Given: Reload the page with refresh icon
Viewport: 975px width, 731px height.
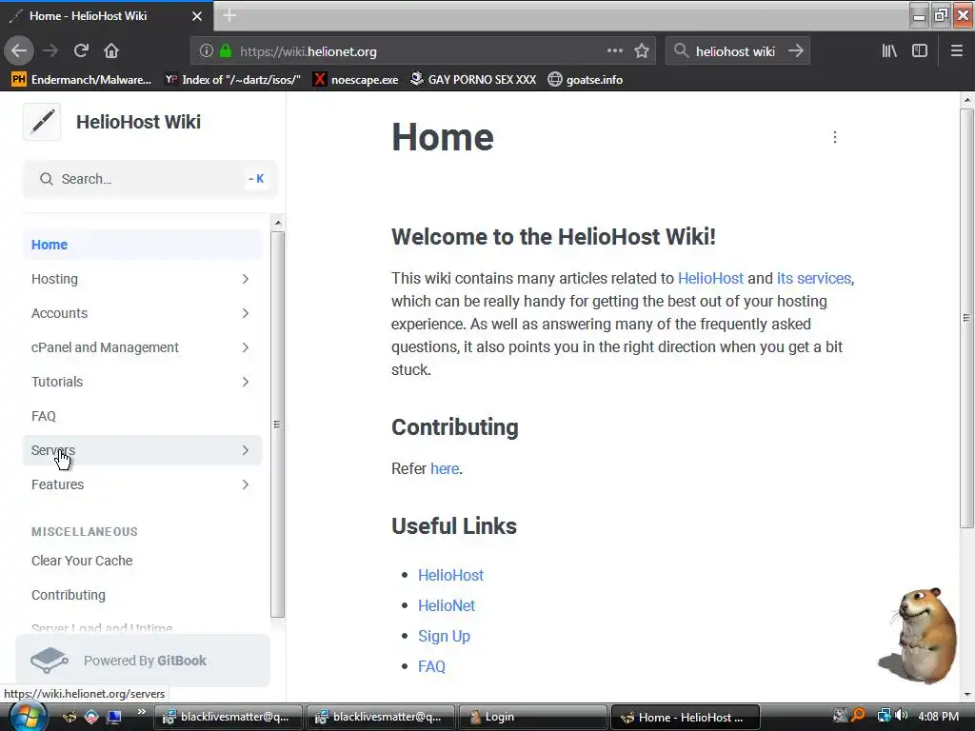Looking at the screenshot, I should (x=81, y=51).
